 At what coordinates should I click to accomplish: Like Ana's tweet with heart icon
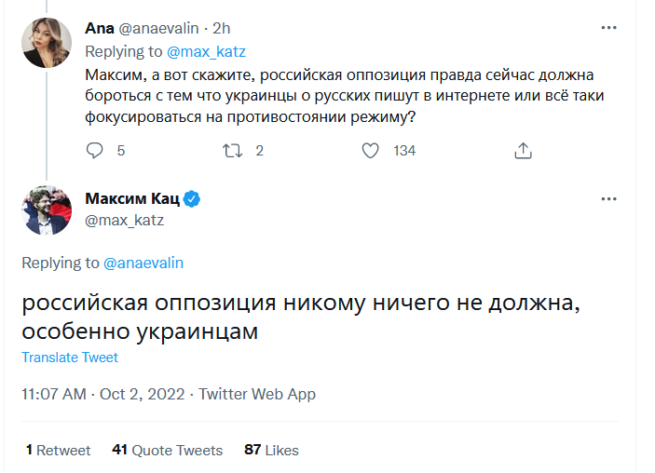click(x=371, y=150)
